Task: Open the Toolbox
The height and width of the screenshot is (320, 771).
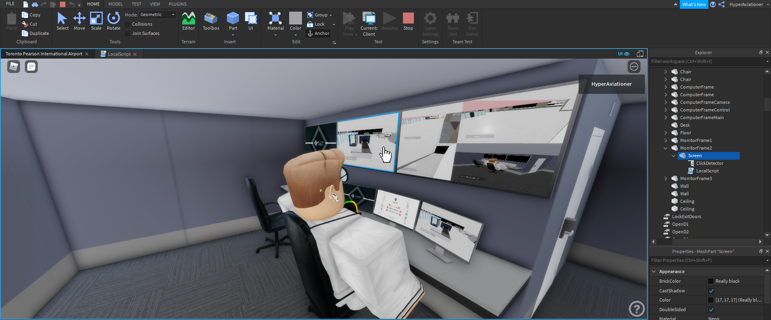Action: [x=211, y=21]
